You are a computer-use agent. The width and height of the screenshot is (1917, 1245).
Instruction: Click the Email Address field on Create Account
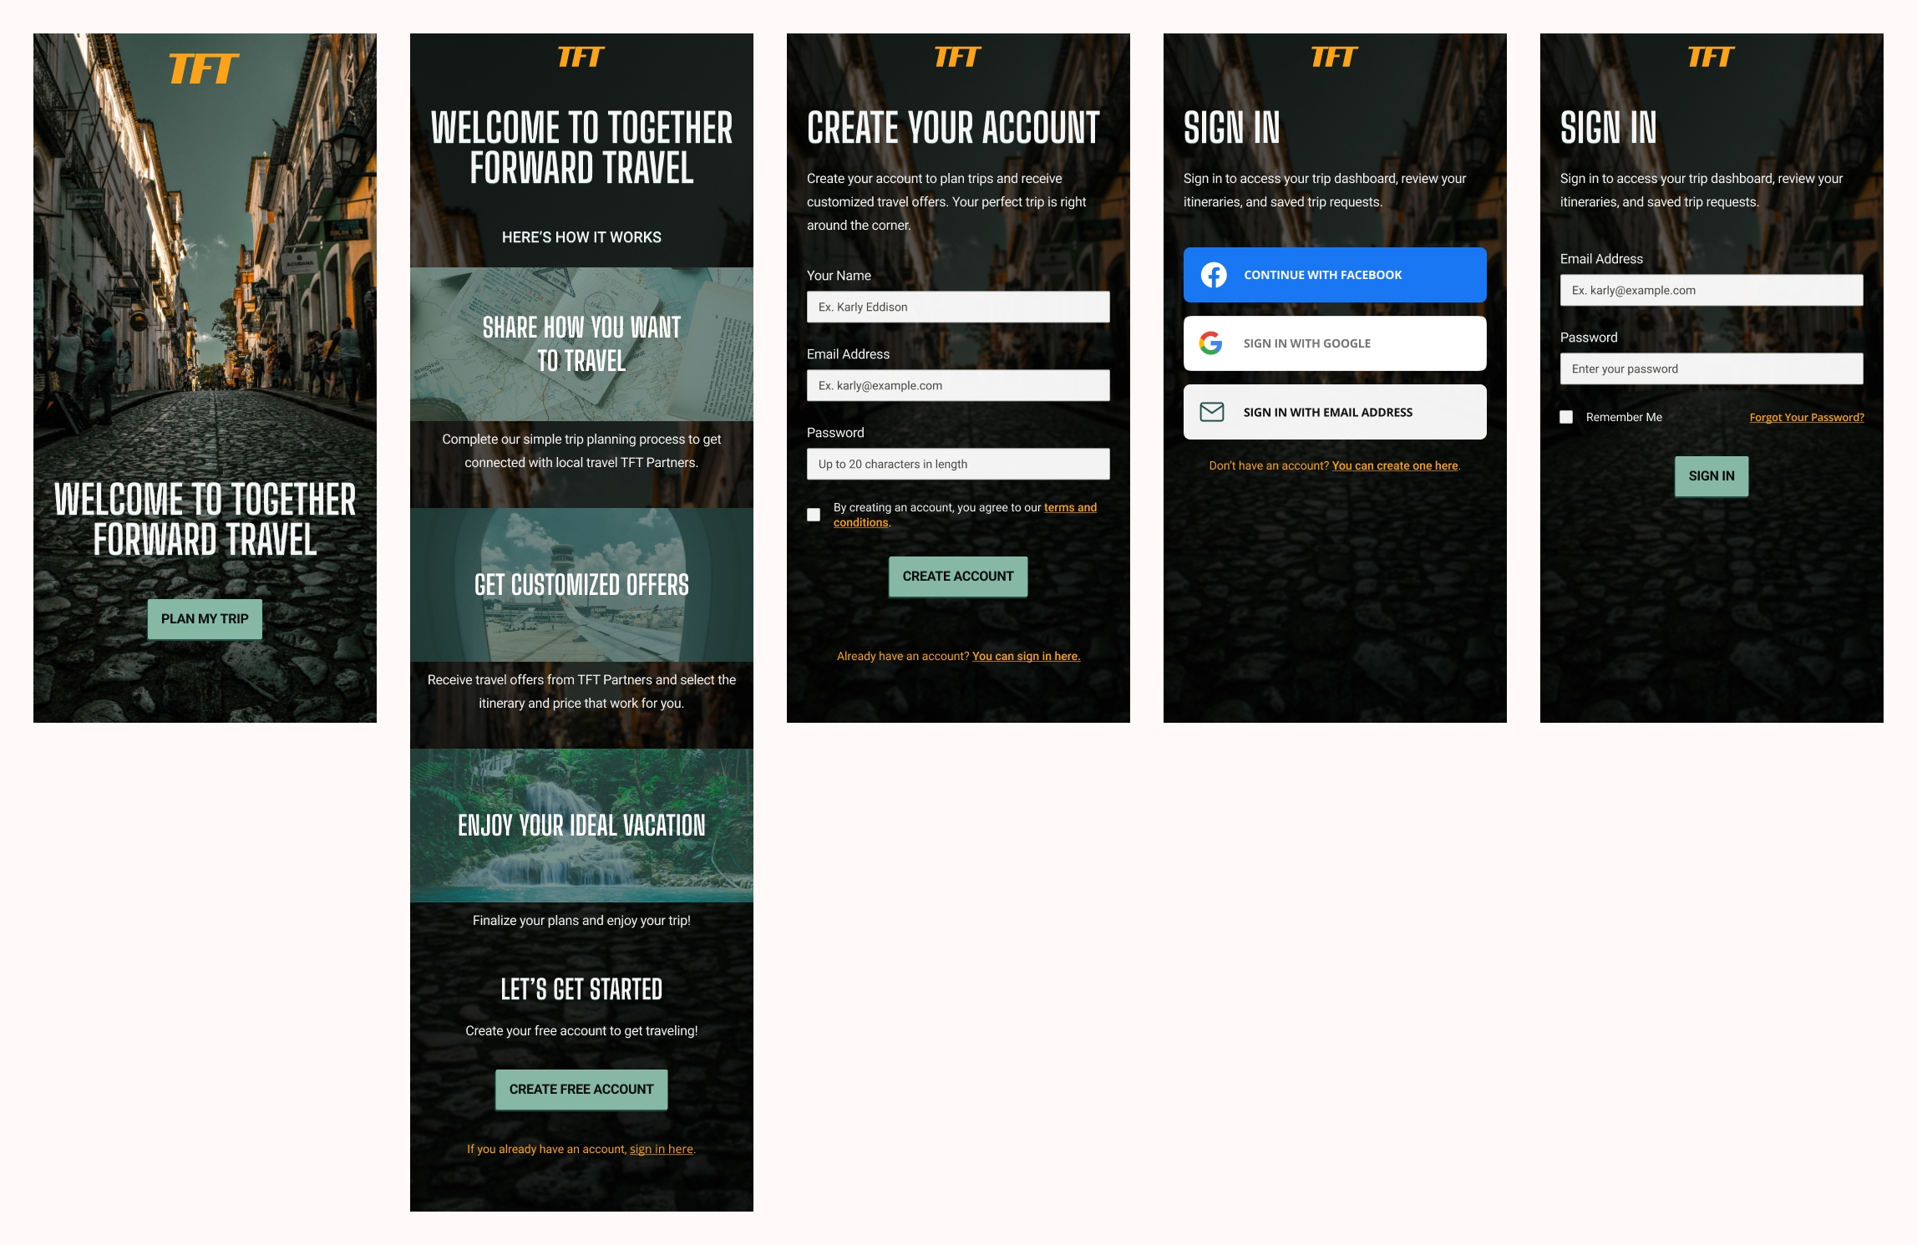(959, 384)
